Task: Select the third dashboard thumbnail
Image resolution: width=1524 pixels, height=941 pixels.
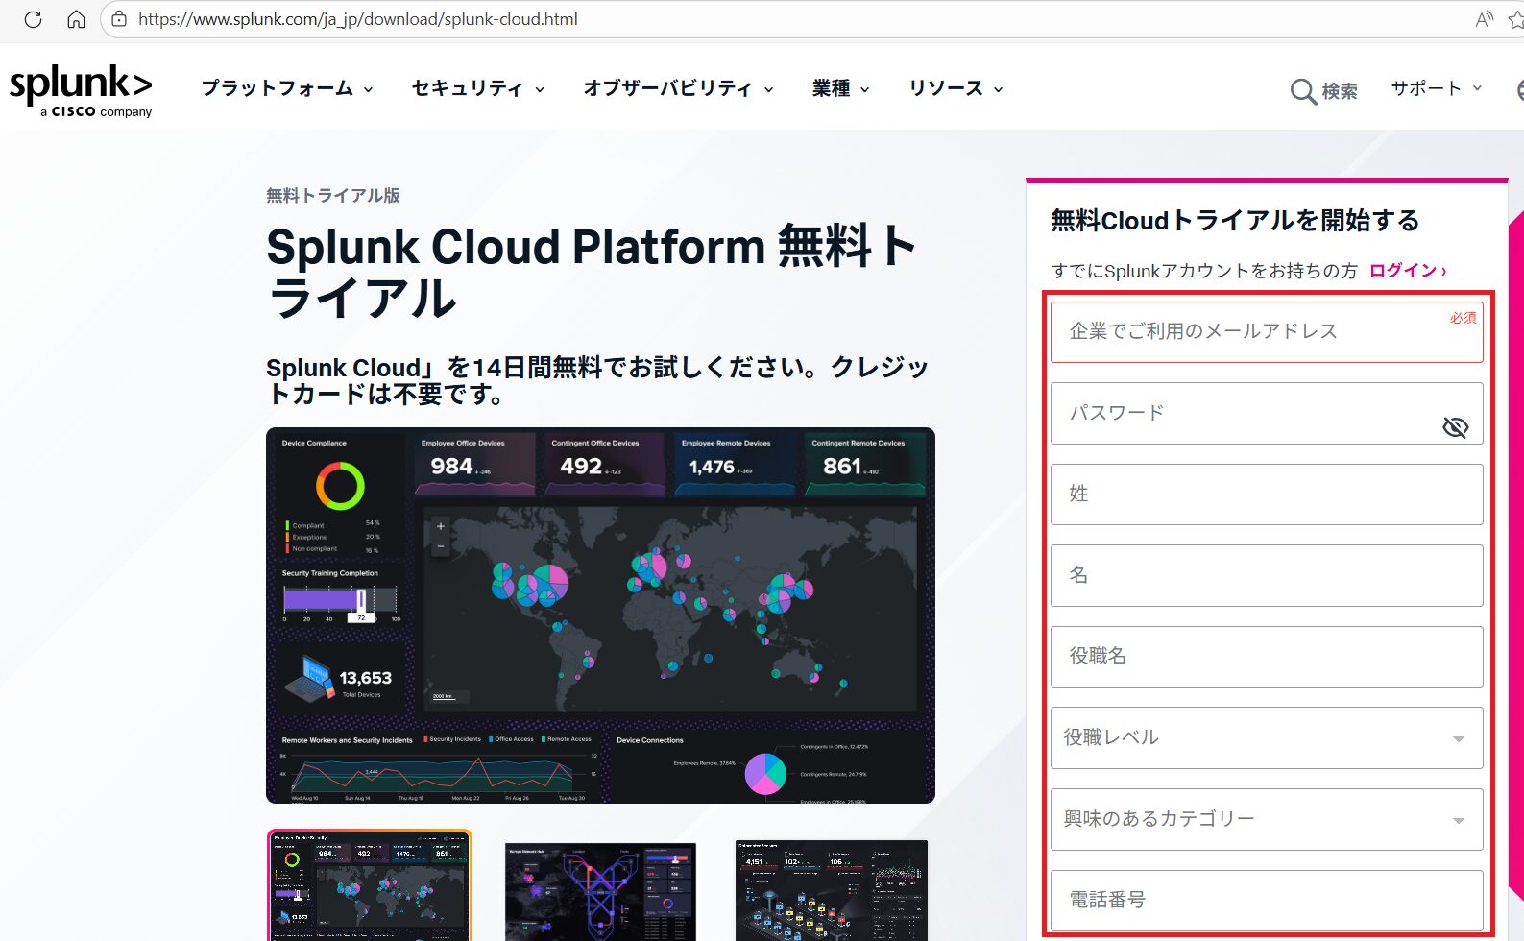Action: 832,890
